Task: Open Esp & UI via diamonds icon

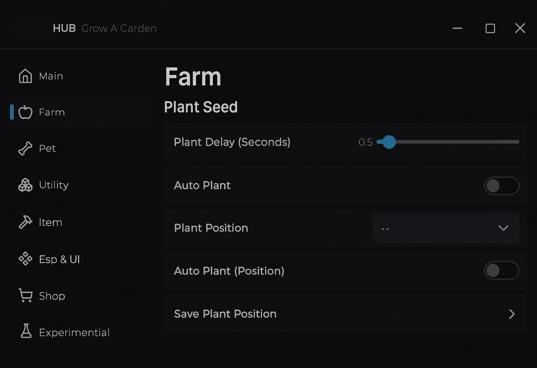Action: pos(25,259)
